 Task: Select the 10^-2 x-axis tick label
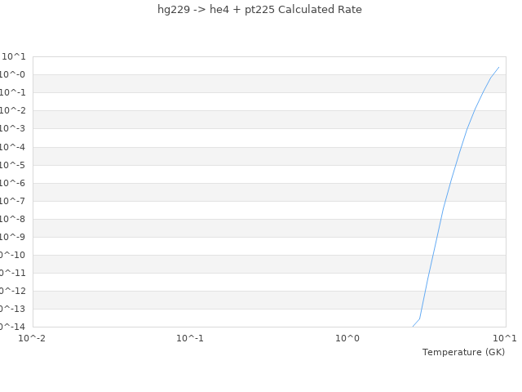[32, 338]
